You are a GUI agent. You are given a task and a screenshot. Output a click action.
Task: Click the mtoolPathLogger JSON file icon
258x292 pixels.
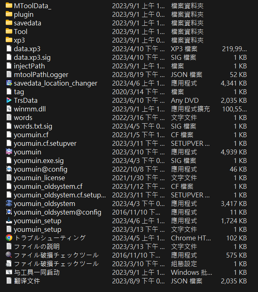(9, 74)
